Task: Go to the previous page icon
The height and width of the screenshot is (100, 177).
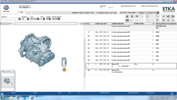Action: (x=168, y=17)
